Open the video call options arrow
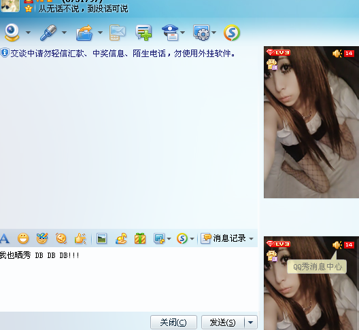 click(x=28, y=33)
